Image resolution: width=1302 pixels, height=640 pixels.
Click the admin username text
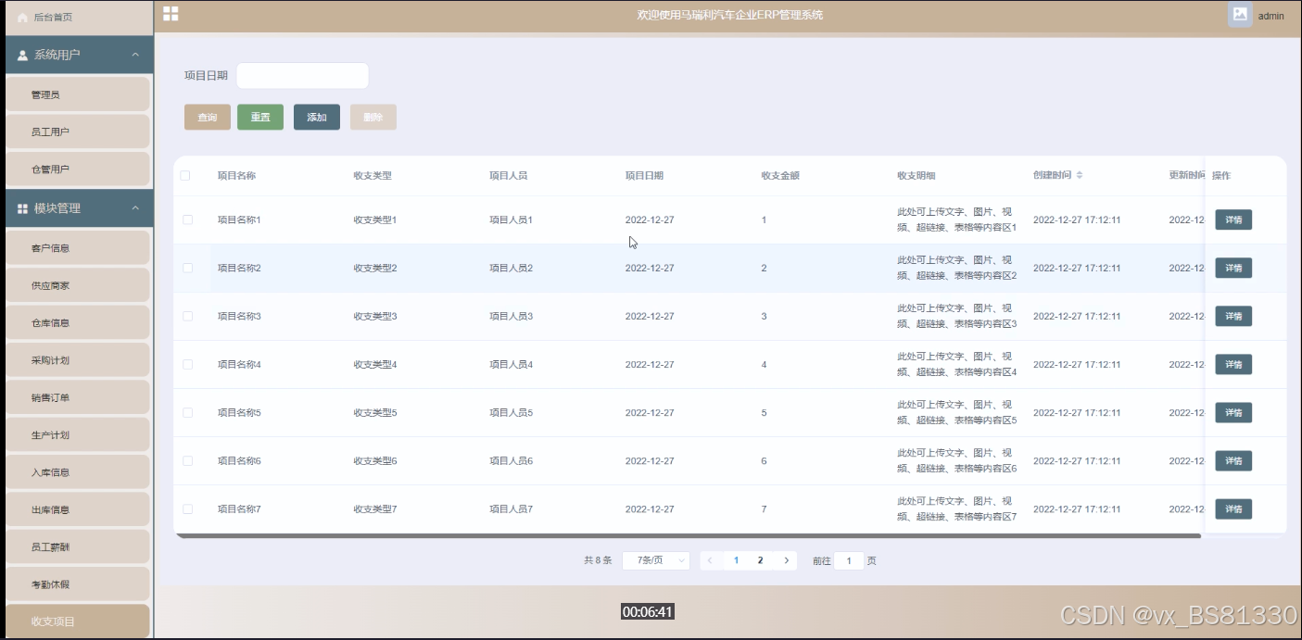click(1270, 16)
